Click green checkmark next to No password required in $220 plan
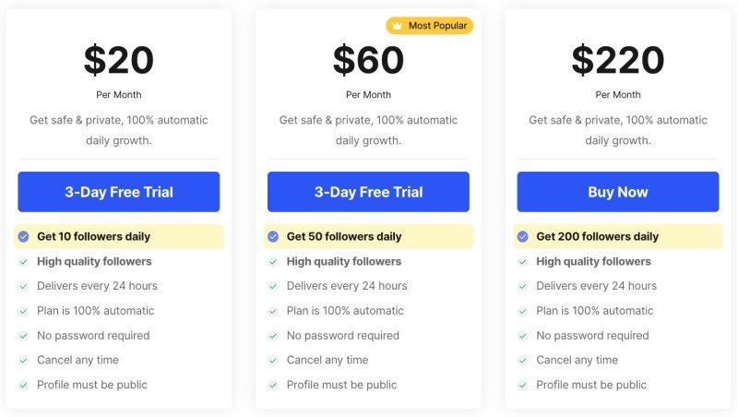The image size is (738, 417). point(522,336)
